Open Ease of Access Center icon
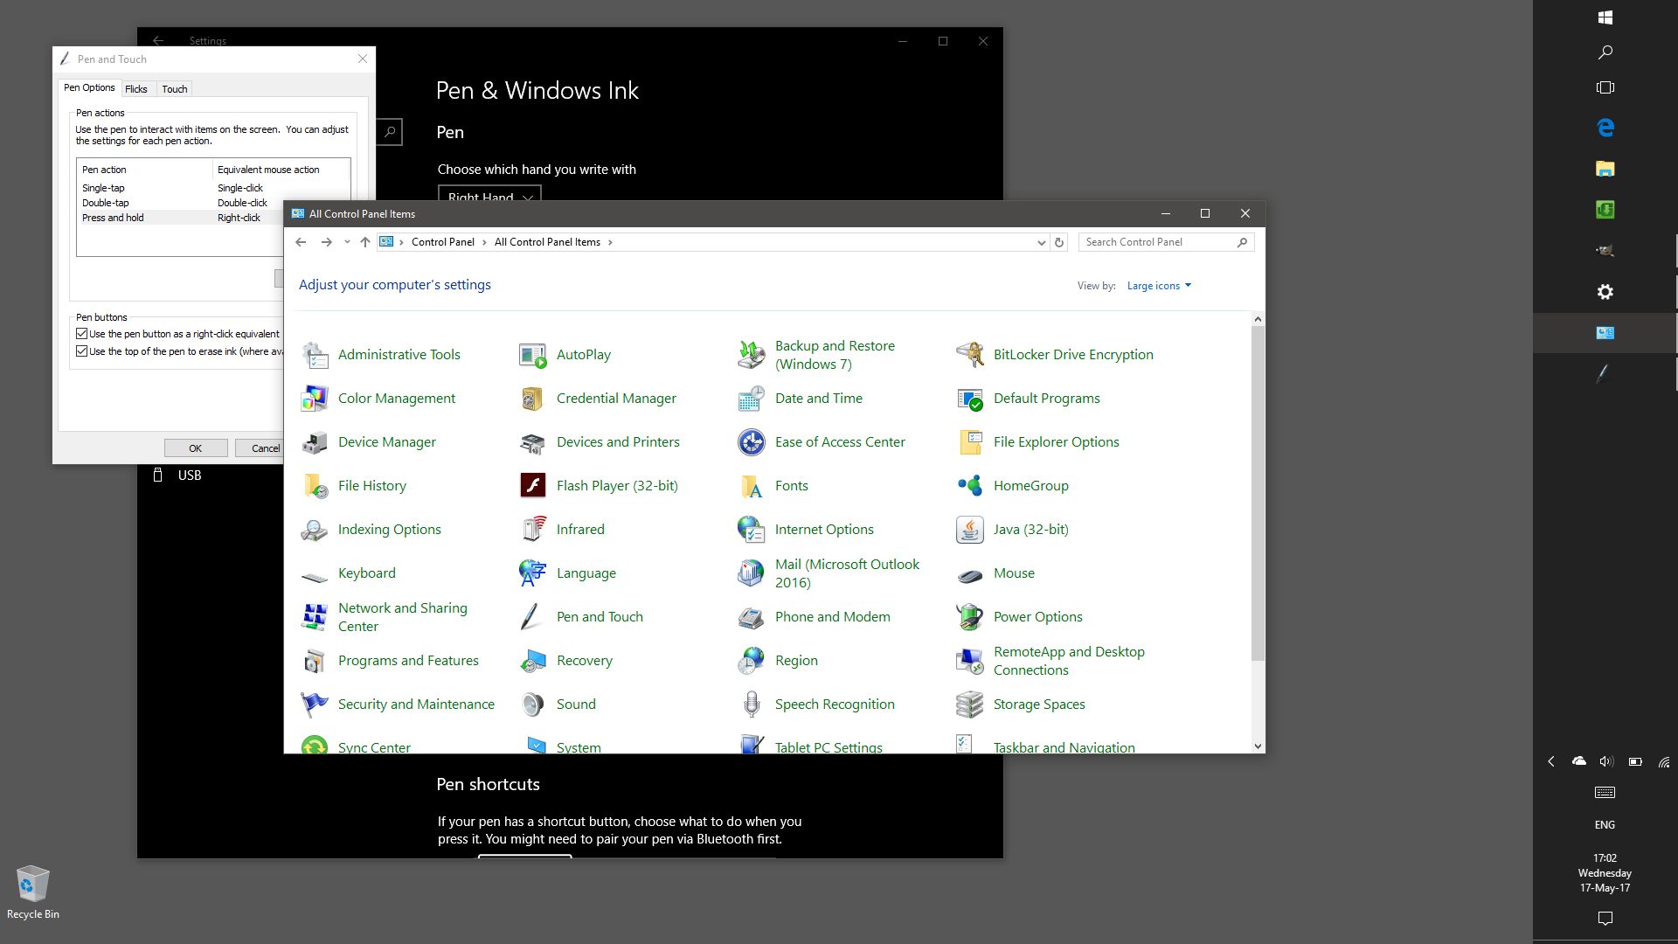This screenshot has width=1678, height=944. pyautogui.click(x=752, y=442)
